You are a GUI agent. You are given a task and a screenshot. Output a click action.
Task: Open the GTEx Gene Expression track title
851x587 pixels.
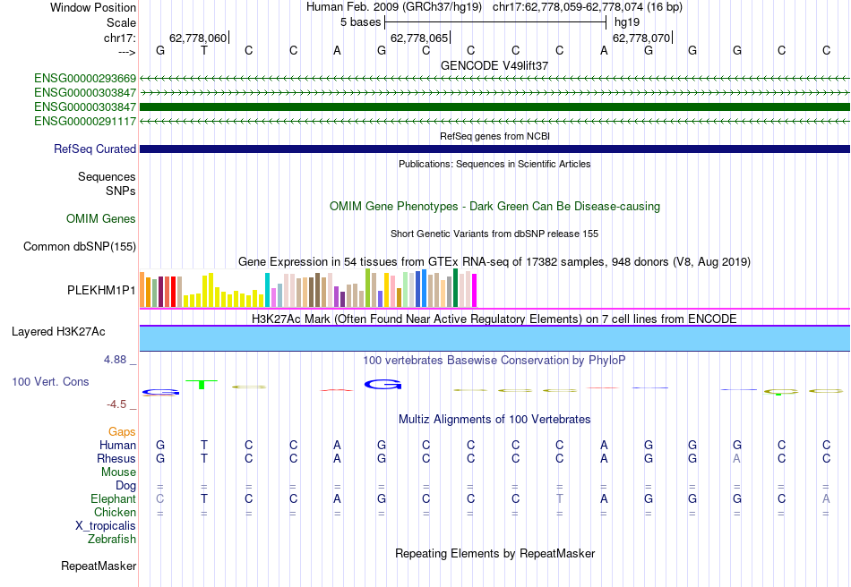[494, 262]
